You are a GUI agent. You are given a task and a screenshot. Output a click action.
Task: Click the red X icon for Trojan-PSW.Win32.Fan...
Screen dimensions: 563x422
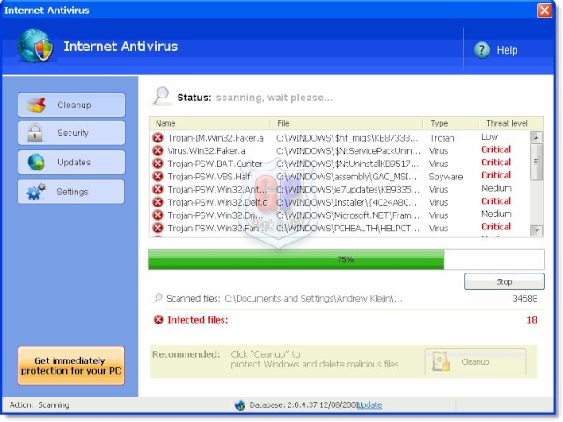[157, 228]
